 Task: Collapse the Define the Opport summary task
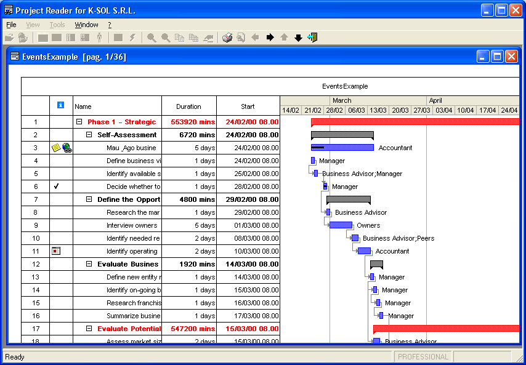click(x=89, y=199)
